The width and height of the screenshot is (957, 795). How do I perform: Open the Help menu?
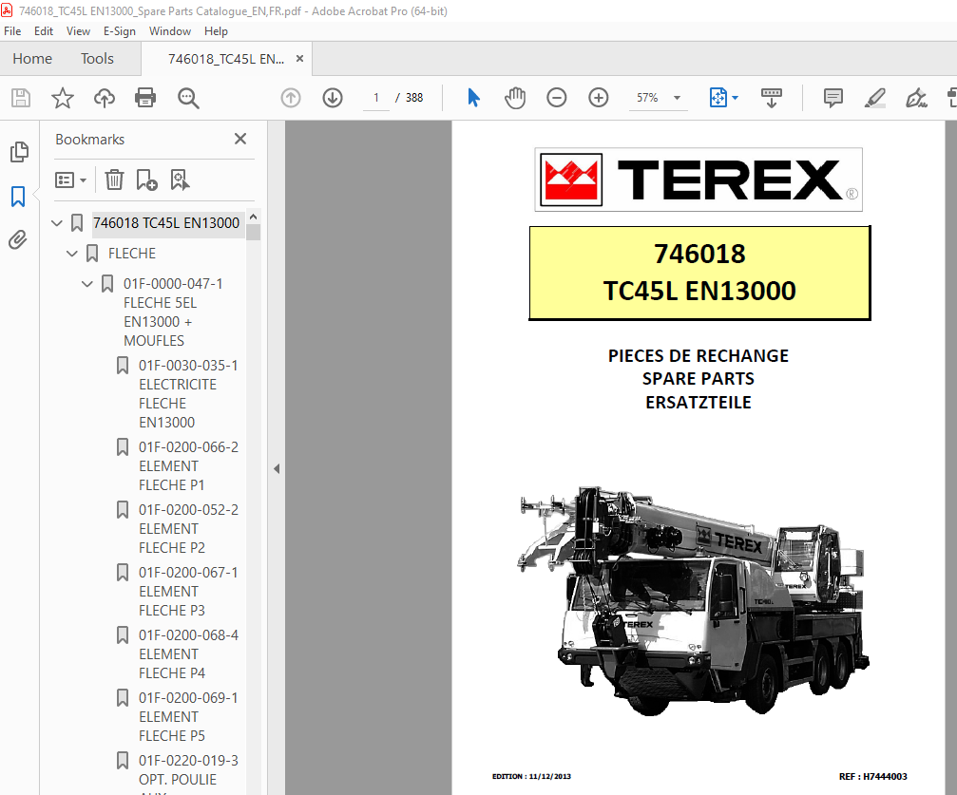(x=216, y=31)
